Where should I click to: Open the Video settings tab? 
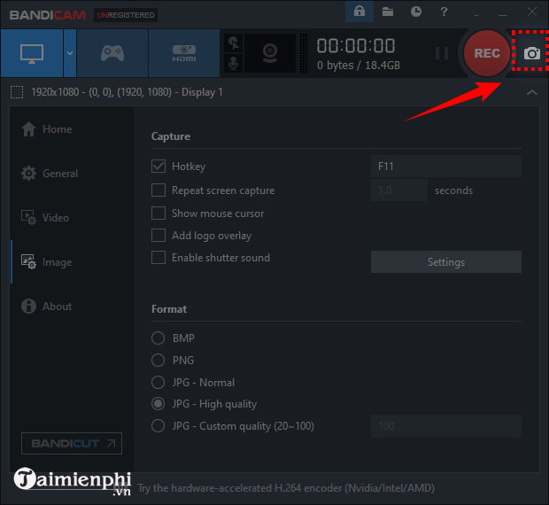point(45,217)
